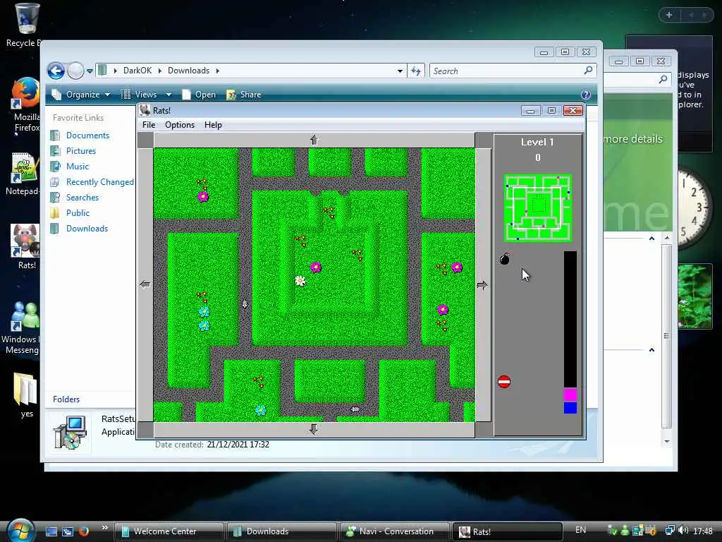
Task: Collapse lower section chevron in Welcome Center
Action: 651,350
